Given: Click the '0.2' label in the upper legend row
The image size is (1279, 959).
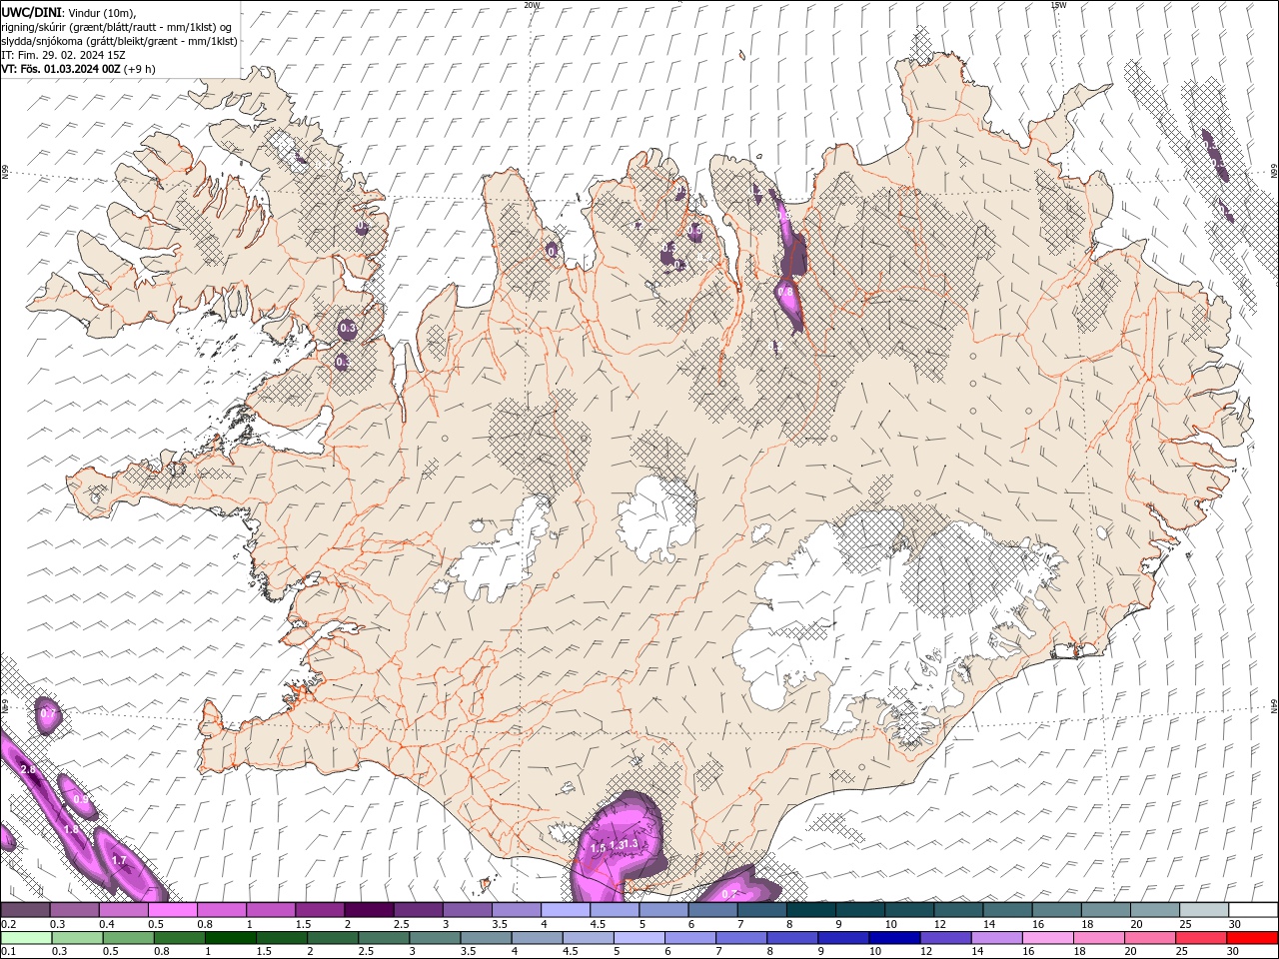Looking at the screenshot, I should [x=8, y=924].
